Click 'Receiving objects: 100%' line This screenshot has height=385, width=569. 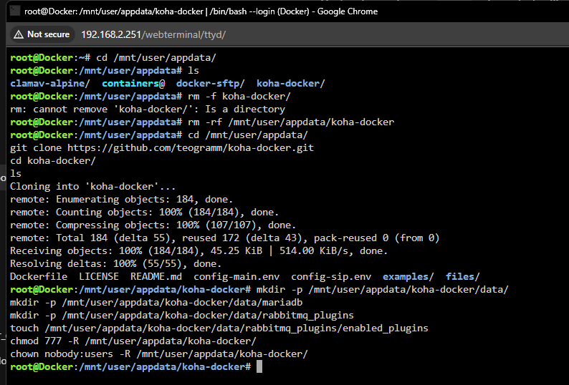coord(199,251)
